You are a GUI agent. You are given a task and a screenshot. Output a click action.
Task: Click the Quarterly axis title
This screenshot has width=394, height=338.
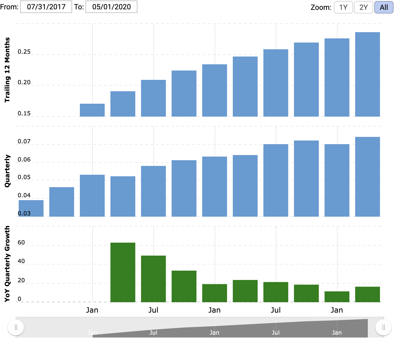[7, 171]
